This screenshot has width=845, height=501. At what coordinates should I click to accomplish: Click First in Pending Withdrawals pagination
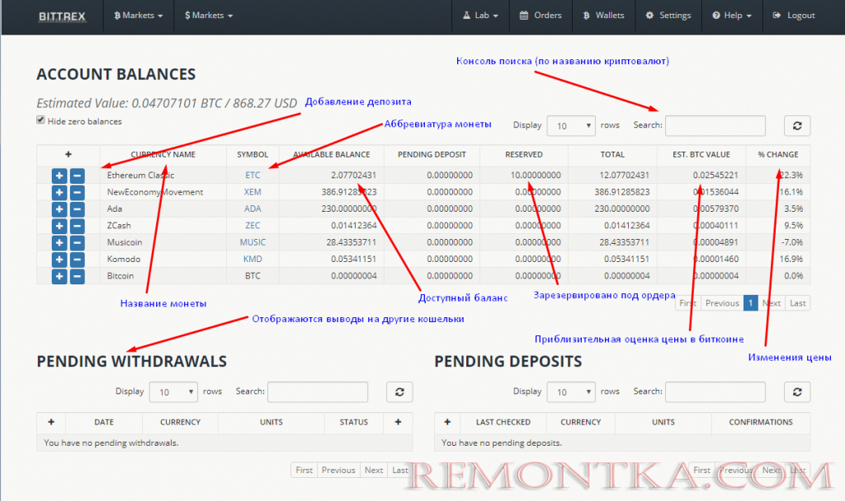(304, 470)
